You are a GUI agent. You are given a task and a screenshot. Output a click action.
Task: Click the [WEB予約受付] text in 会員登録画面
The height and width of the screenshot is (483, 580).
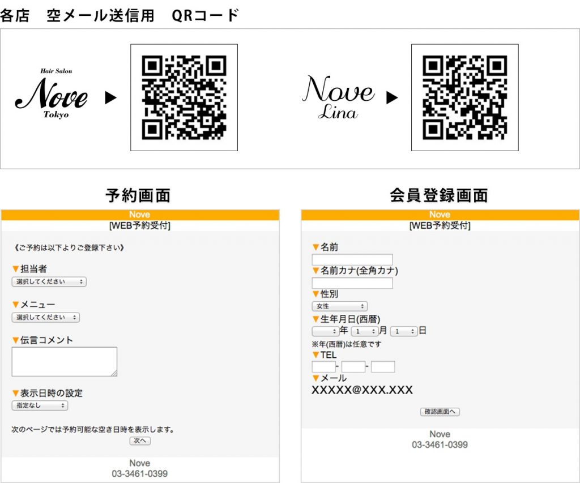coord(440,225)
